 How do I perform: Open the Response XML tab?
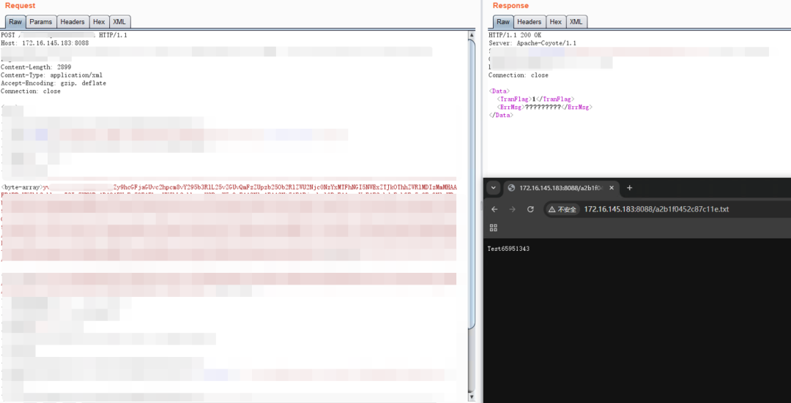point(576,22)
